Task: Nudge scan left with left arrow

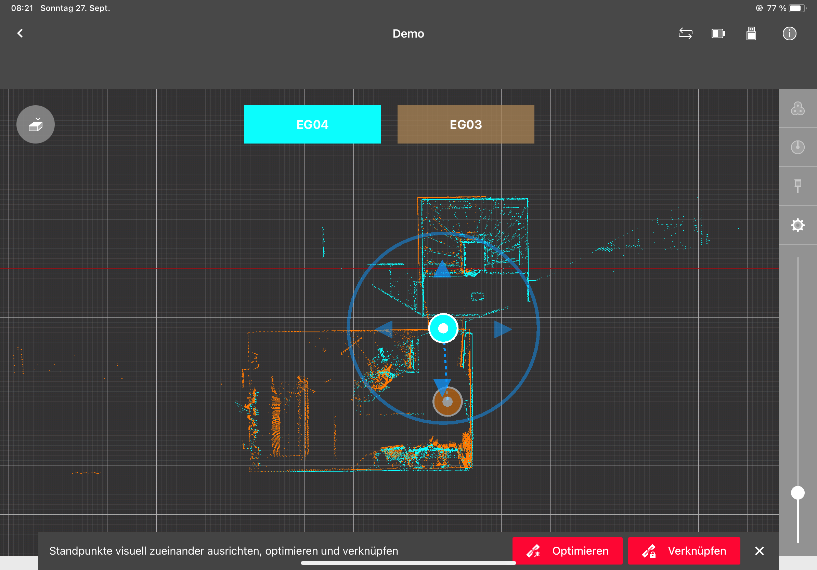Action: (384, 329)
